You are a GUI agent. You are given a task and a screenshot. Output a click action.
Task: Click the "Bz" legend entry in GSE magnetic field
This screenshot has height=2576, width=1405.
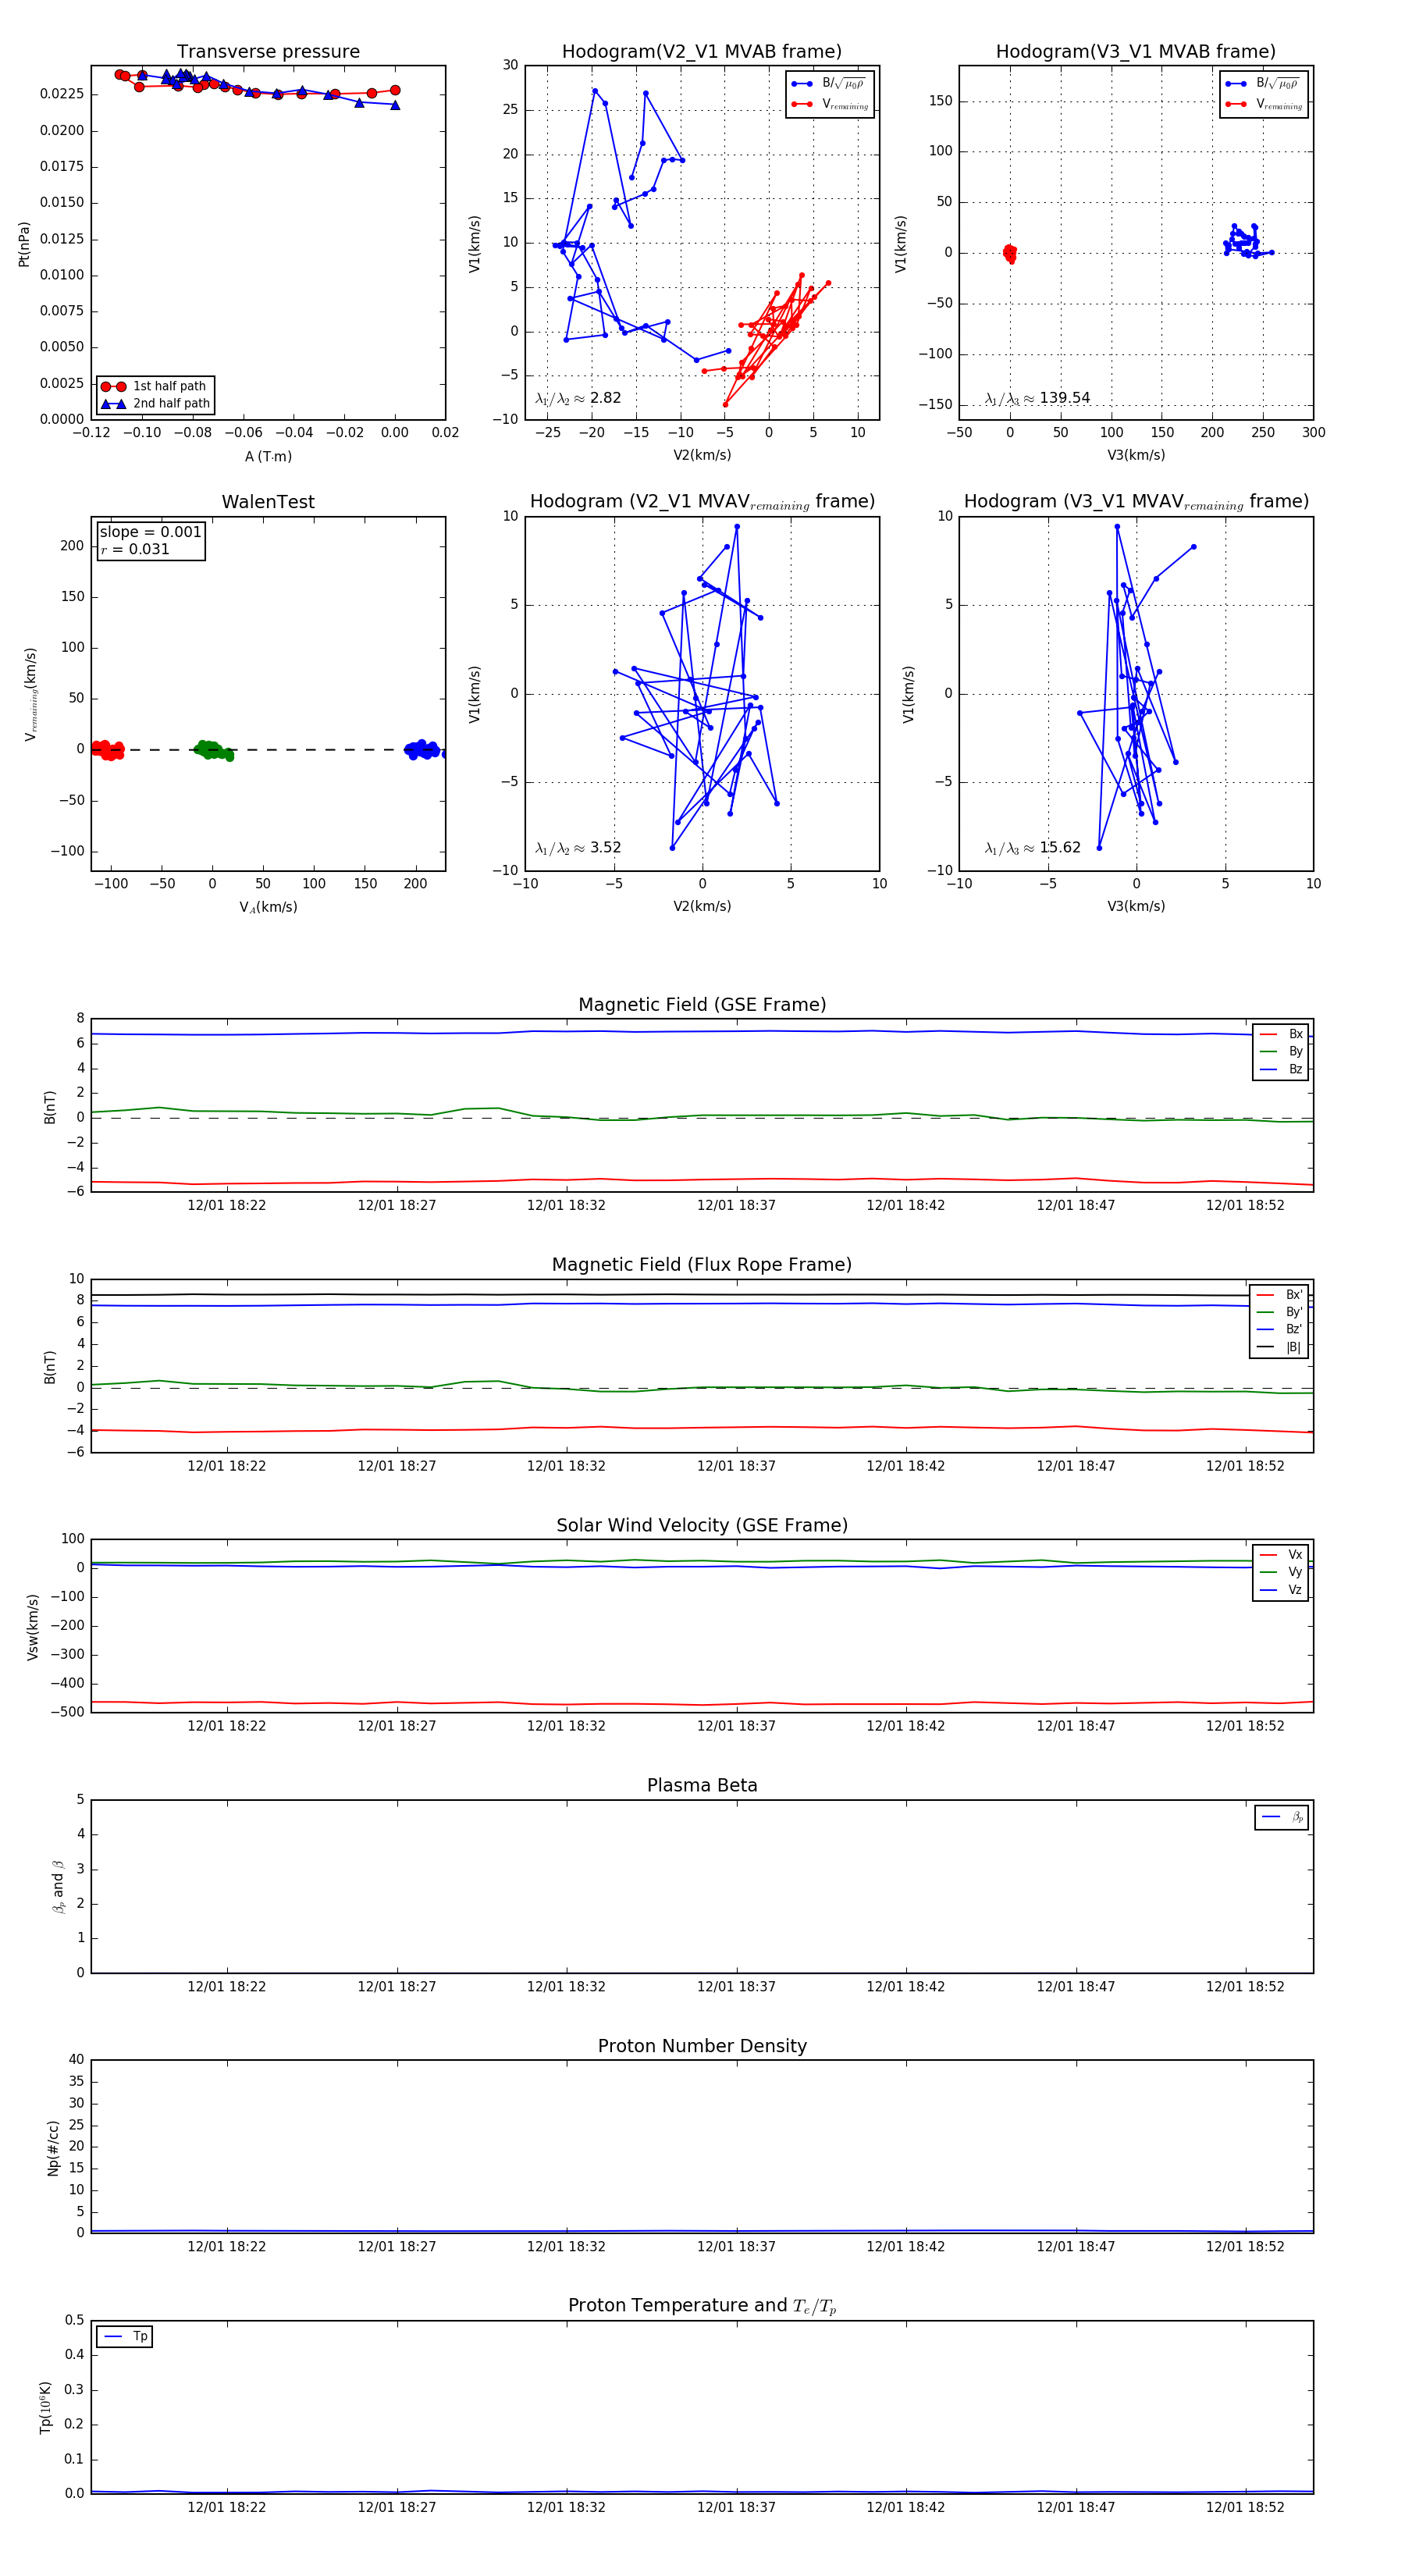point(1281,1069)
